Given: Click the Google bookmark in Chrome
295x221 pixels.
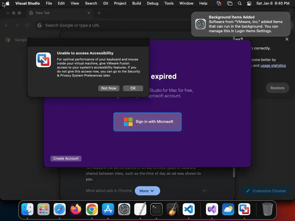Looking at the screenshot, I should tap(16, 40).
